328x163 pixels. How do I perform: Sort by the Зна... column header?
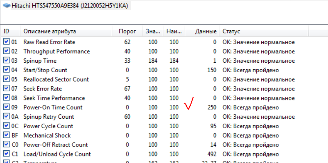pyautogui.click(x=153, y=32)
